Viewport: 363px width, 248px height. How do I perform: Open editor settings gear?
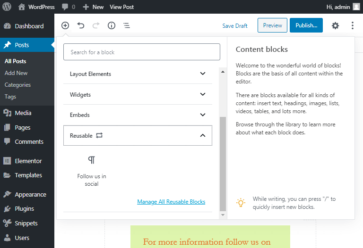335,25
